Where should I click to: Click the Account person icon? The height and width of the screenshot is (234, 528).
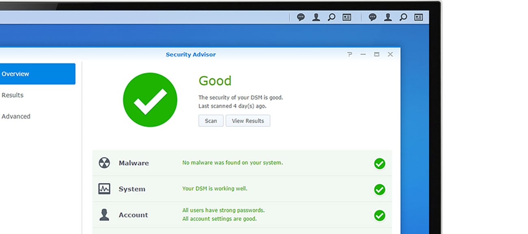click(104, 215)
